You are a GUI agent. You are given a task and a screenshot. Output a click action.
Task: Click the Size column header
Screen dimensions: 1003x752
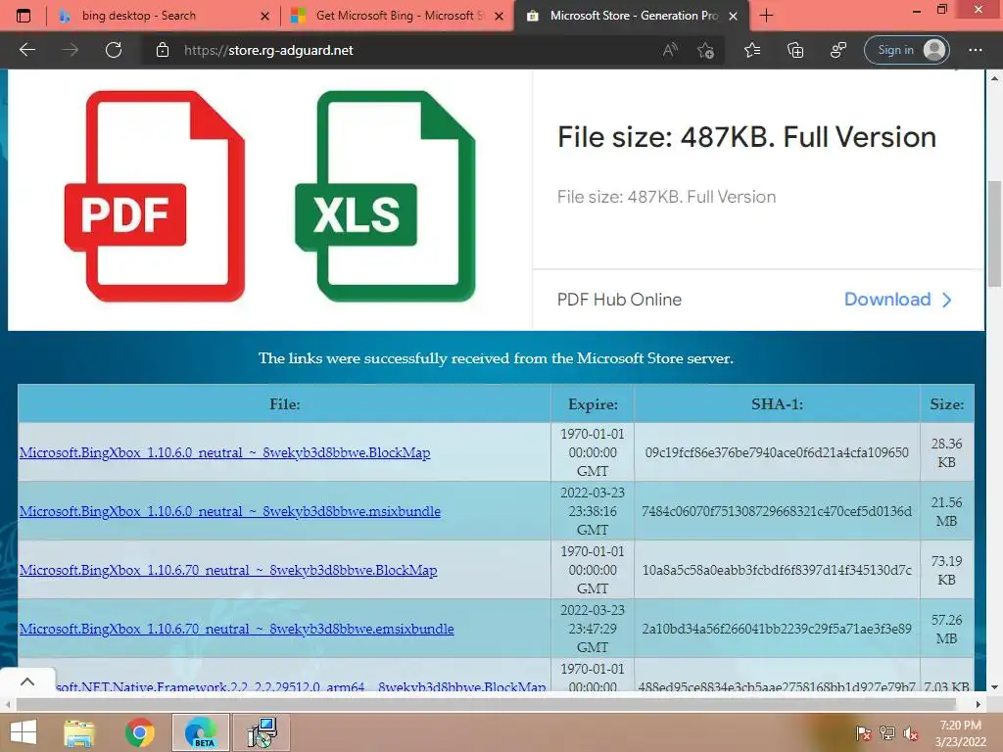tap(947, 403)
